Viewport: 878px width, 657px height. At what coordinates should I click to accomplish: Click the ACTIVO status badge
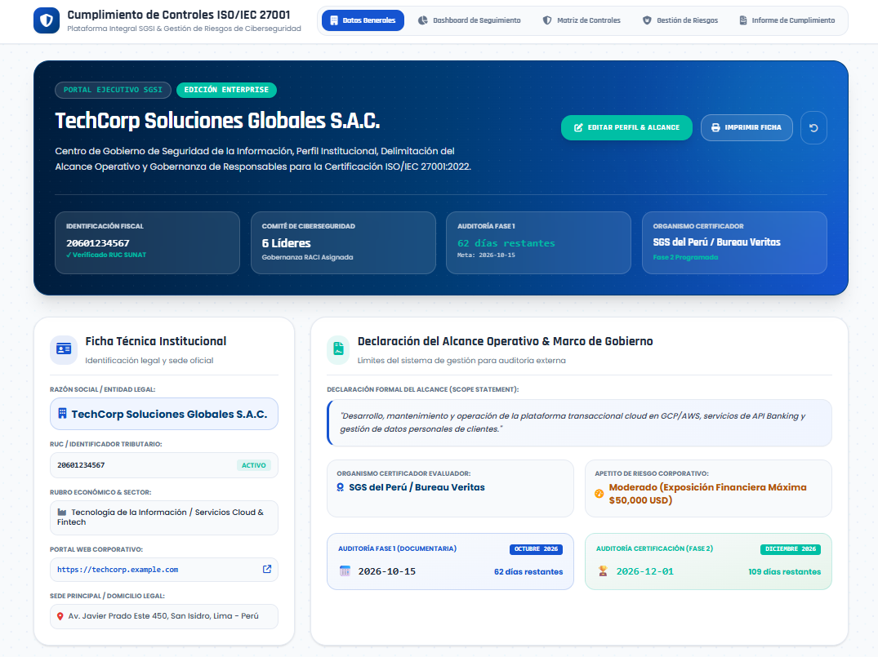(x=254, y=465)
